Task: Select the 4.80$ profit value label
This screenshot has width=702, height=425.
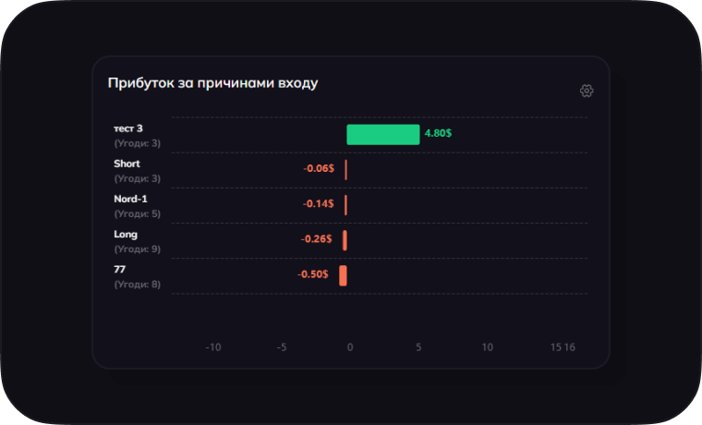Action: tap(438, 134)
